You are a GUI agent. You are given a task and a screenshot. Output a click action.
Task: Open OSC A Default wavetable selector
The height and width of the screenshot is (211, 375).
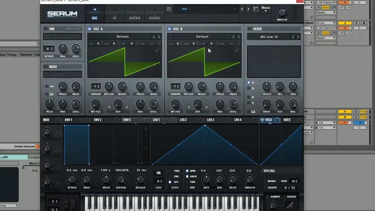point(122,37)
